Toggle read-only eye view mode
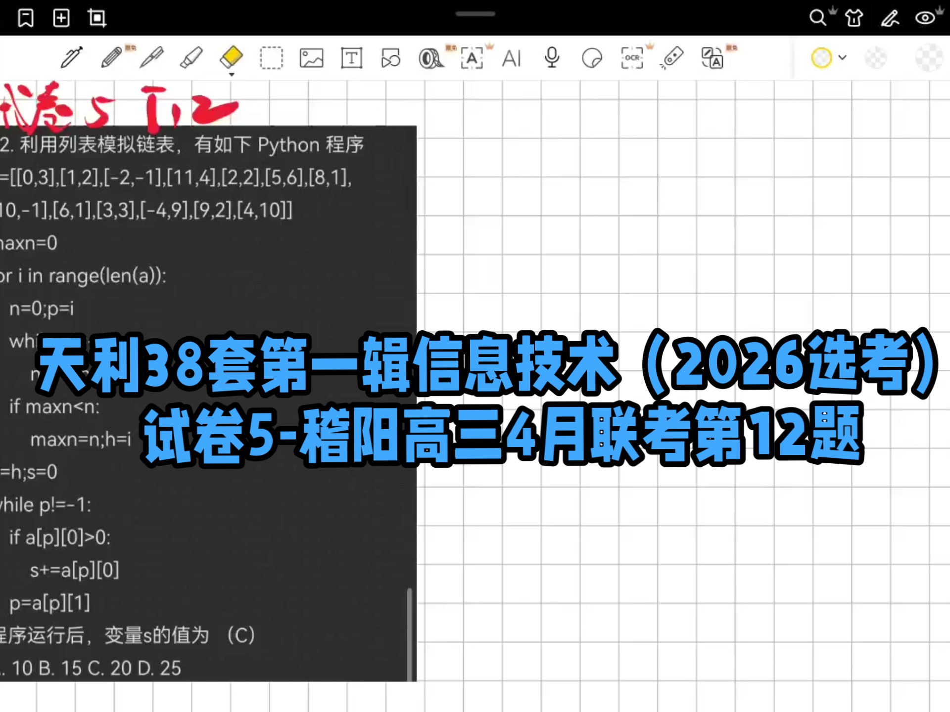Viewport: 950px width, 712px height. (925, 18)
